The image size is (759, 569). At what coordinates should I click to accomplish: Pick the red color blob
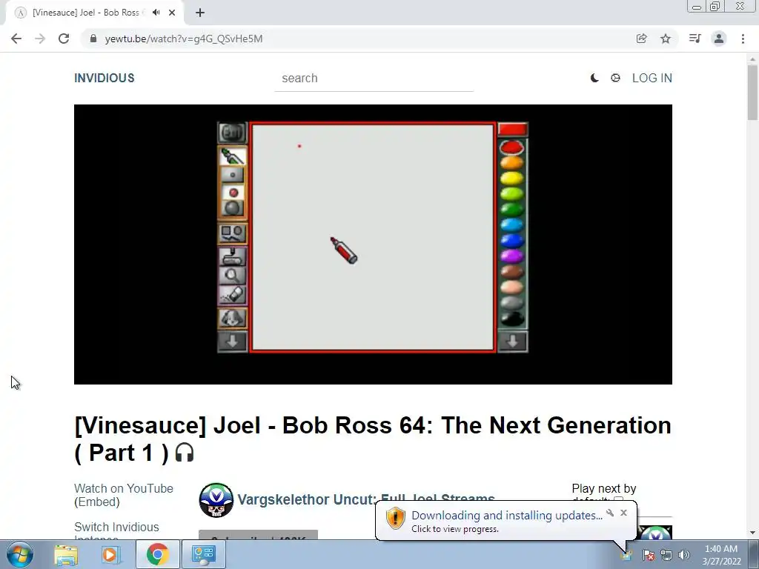tap(511, 147)
